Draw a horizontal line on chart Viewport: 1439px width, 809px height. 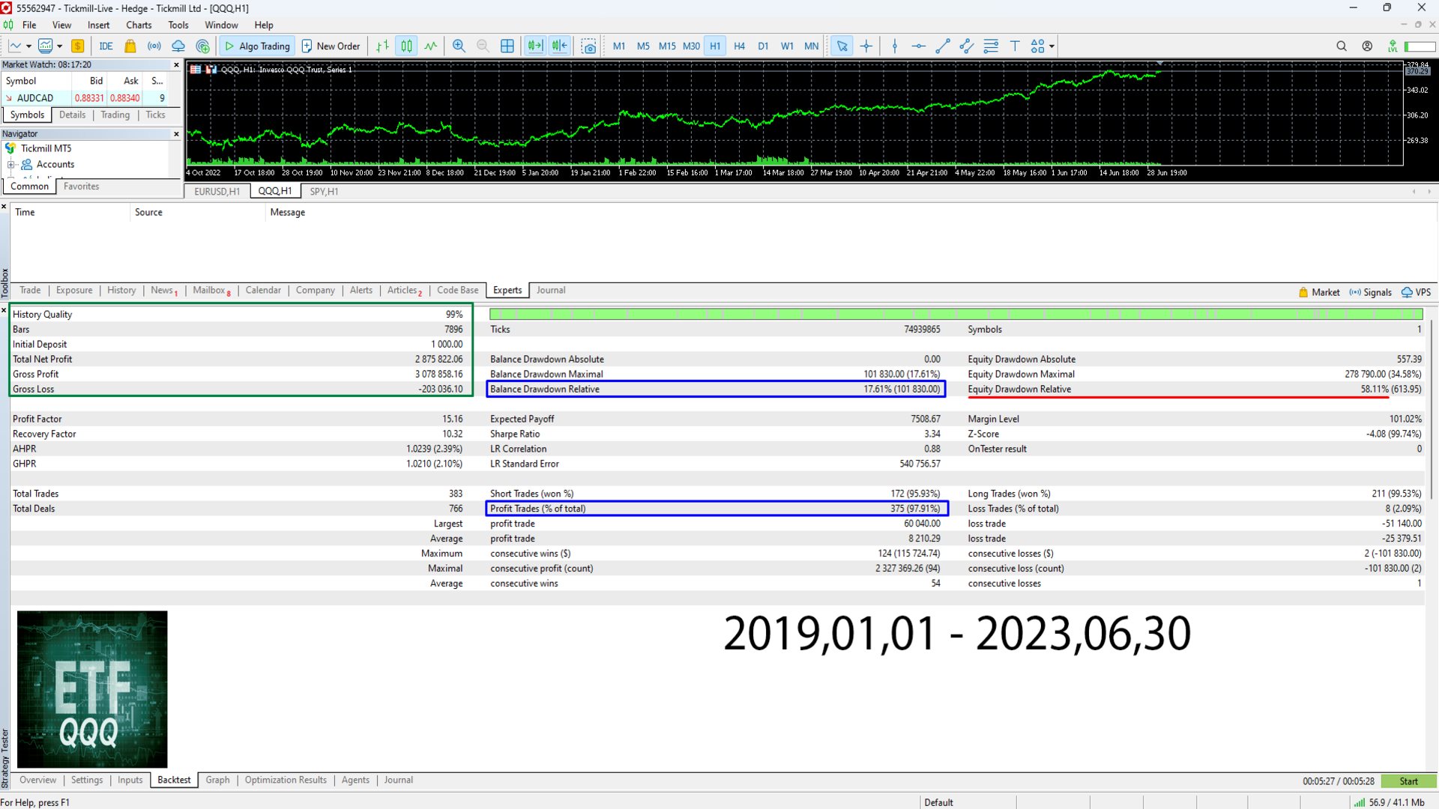pos(919,46)
